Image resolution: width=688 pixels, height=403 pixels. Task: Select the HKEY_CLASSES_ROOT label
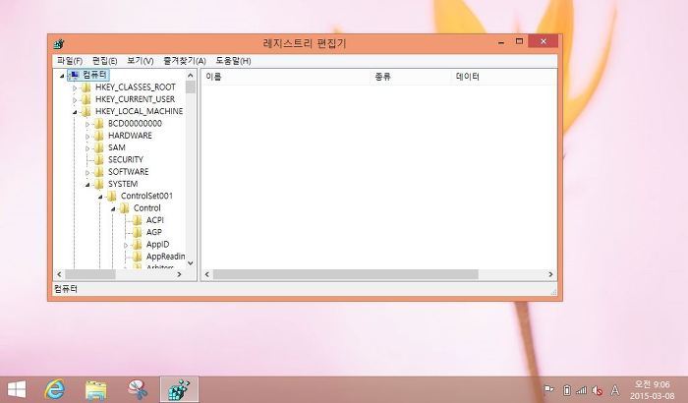tap(136, 87)
